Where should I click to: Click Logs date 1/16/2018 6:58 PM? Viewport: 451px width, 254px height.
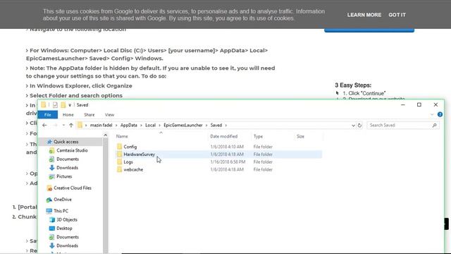click(x=228, y=162)
